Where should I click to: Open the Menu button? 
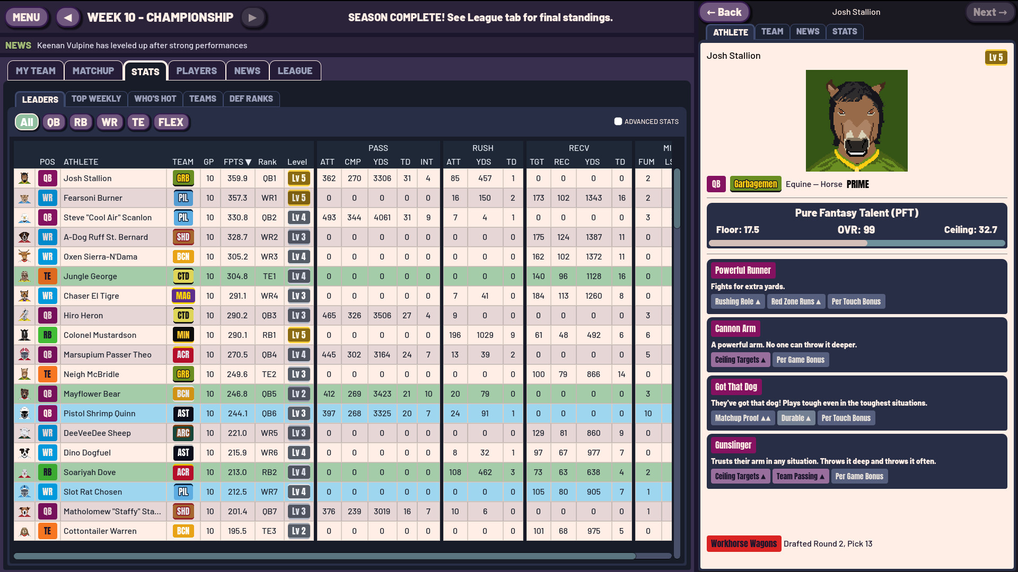27,17
